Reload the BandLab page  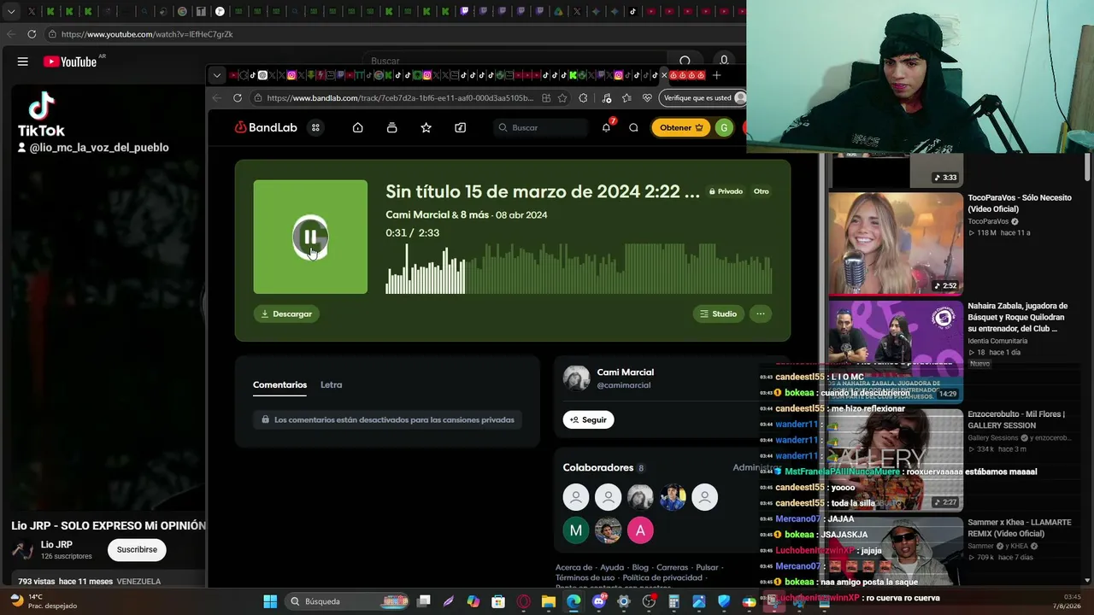click(x=238, y=98)
